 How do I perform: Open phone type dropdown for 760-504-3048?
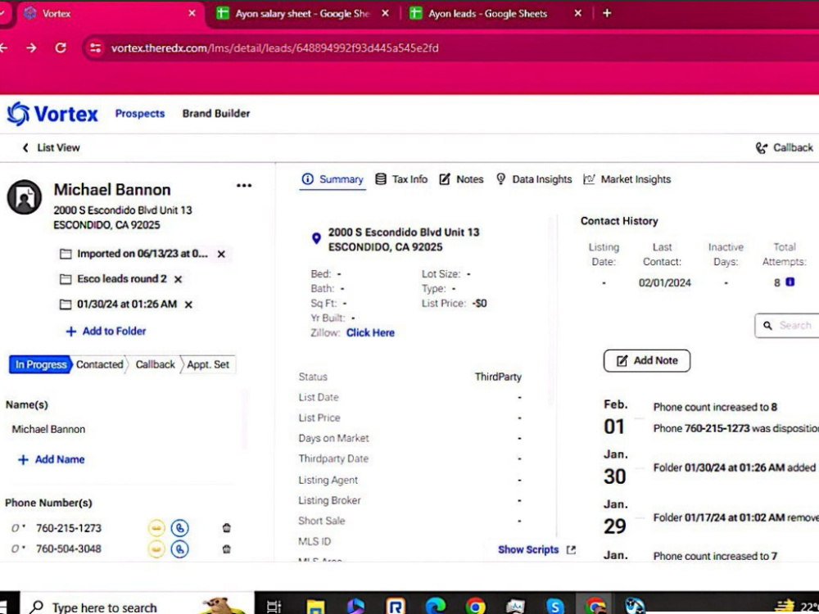[18, 549]
